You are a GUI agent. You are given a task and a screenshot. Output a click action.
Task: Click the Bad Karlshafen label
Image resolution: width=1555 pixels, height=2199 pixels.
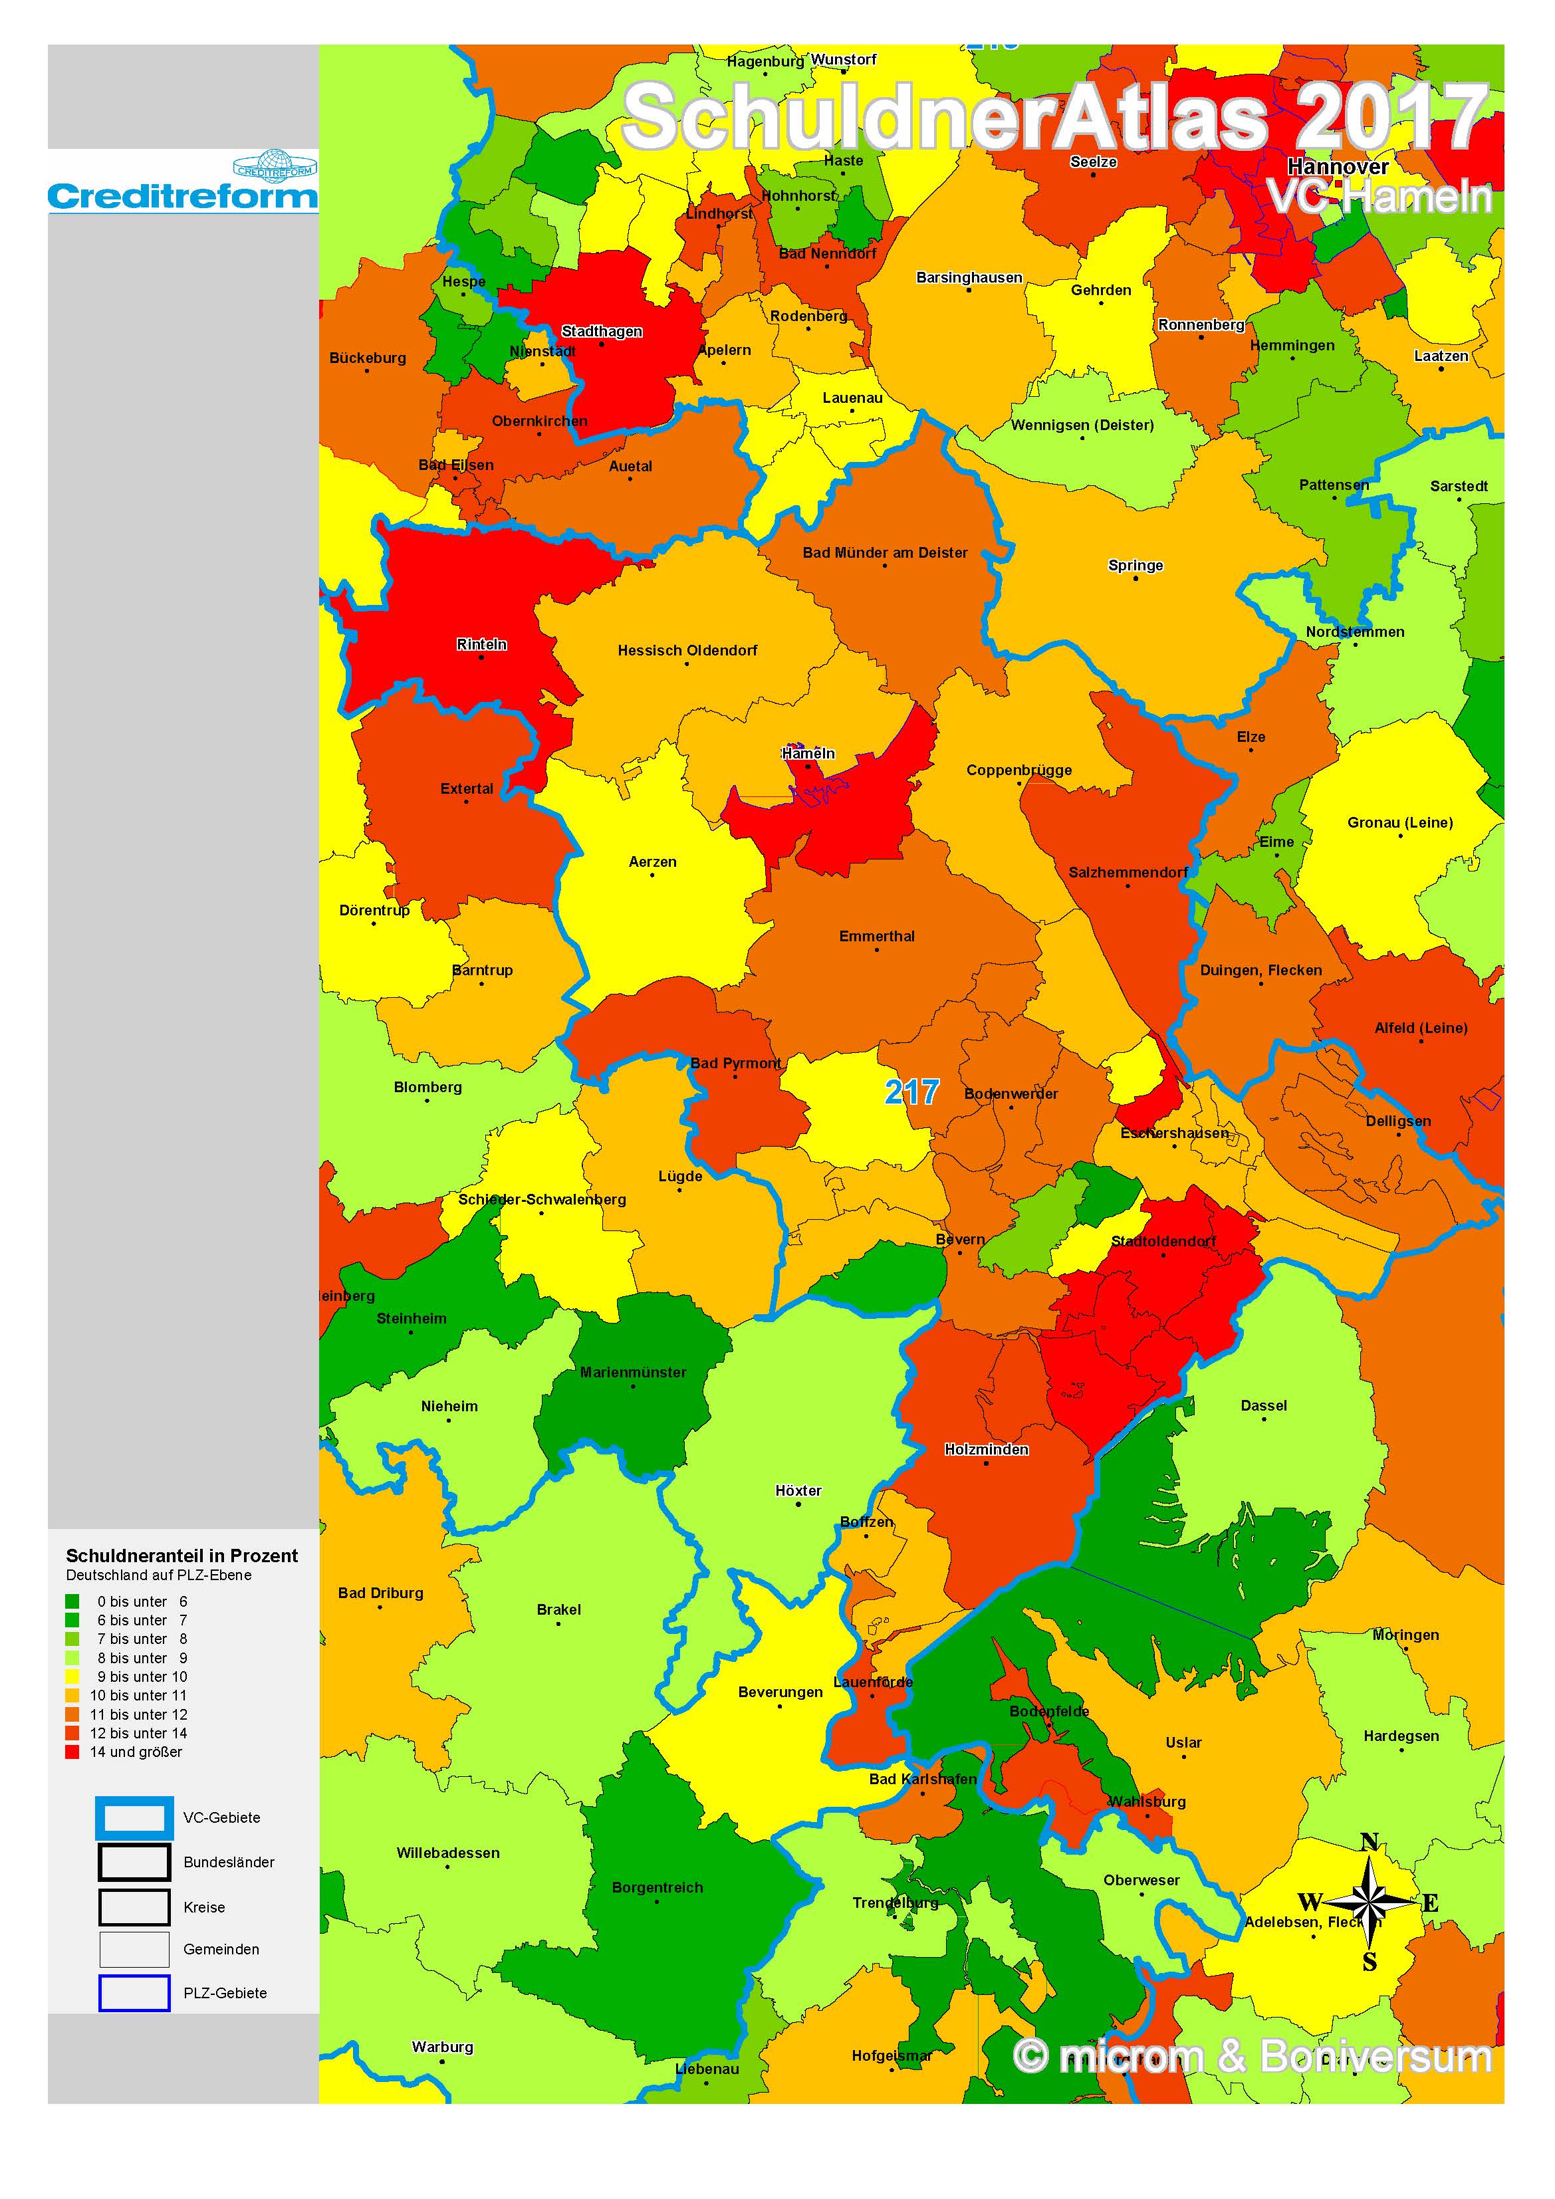tap(923, 1780)
